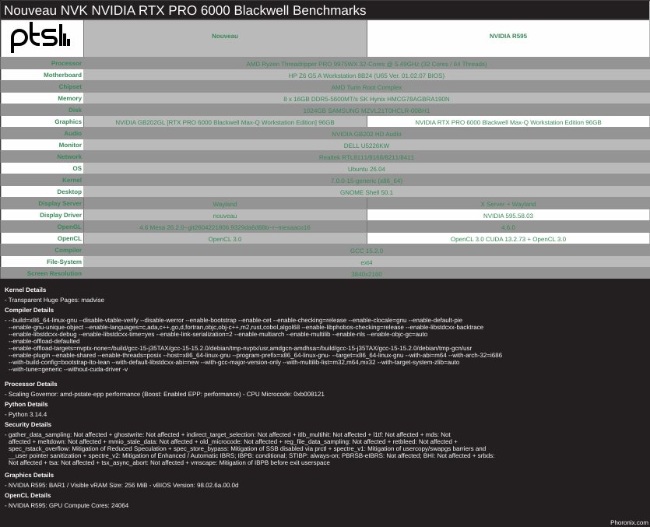Click the Display Server row label
650x527 pixels.
[x=60, y=203]
